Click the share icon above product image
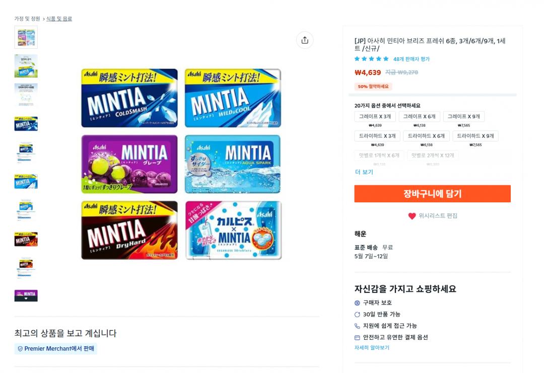This screenshot has height=373, width=544. pos(305,40)
